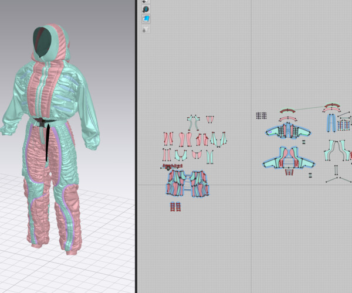Image resolution: width=352 pixels, height=293 pixels.
Task: Select the pair of red ladder pattern pieces
Action: 175,207
